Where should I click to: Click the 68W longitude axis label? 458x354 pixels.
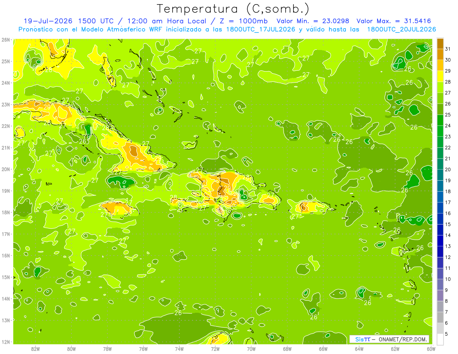(287, 349)
